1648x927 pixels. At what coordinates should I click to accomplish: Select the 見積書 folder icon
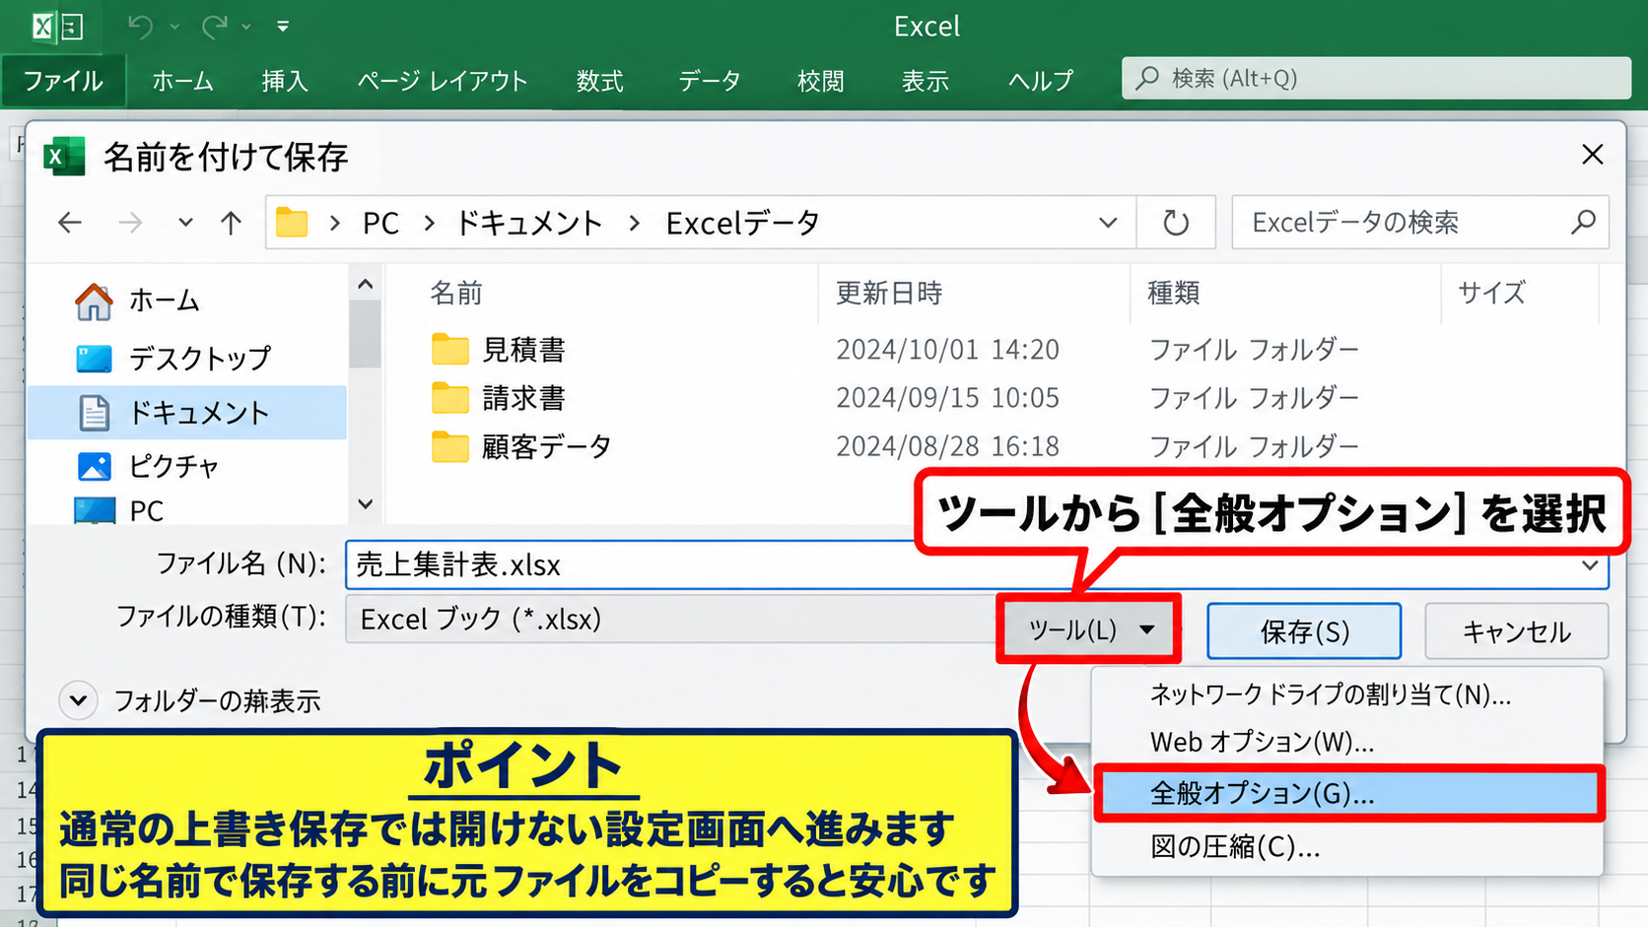449,349
